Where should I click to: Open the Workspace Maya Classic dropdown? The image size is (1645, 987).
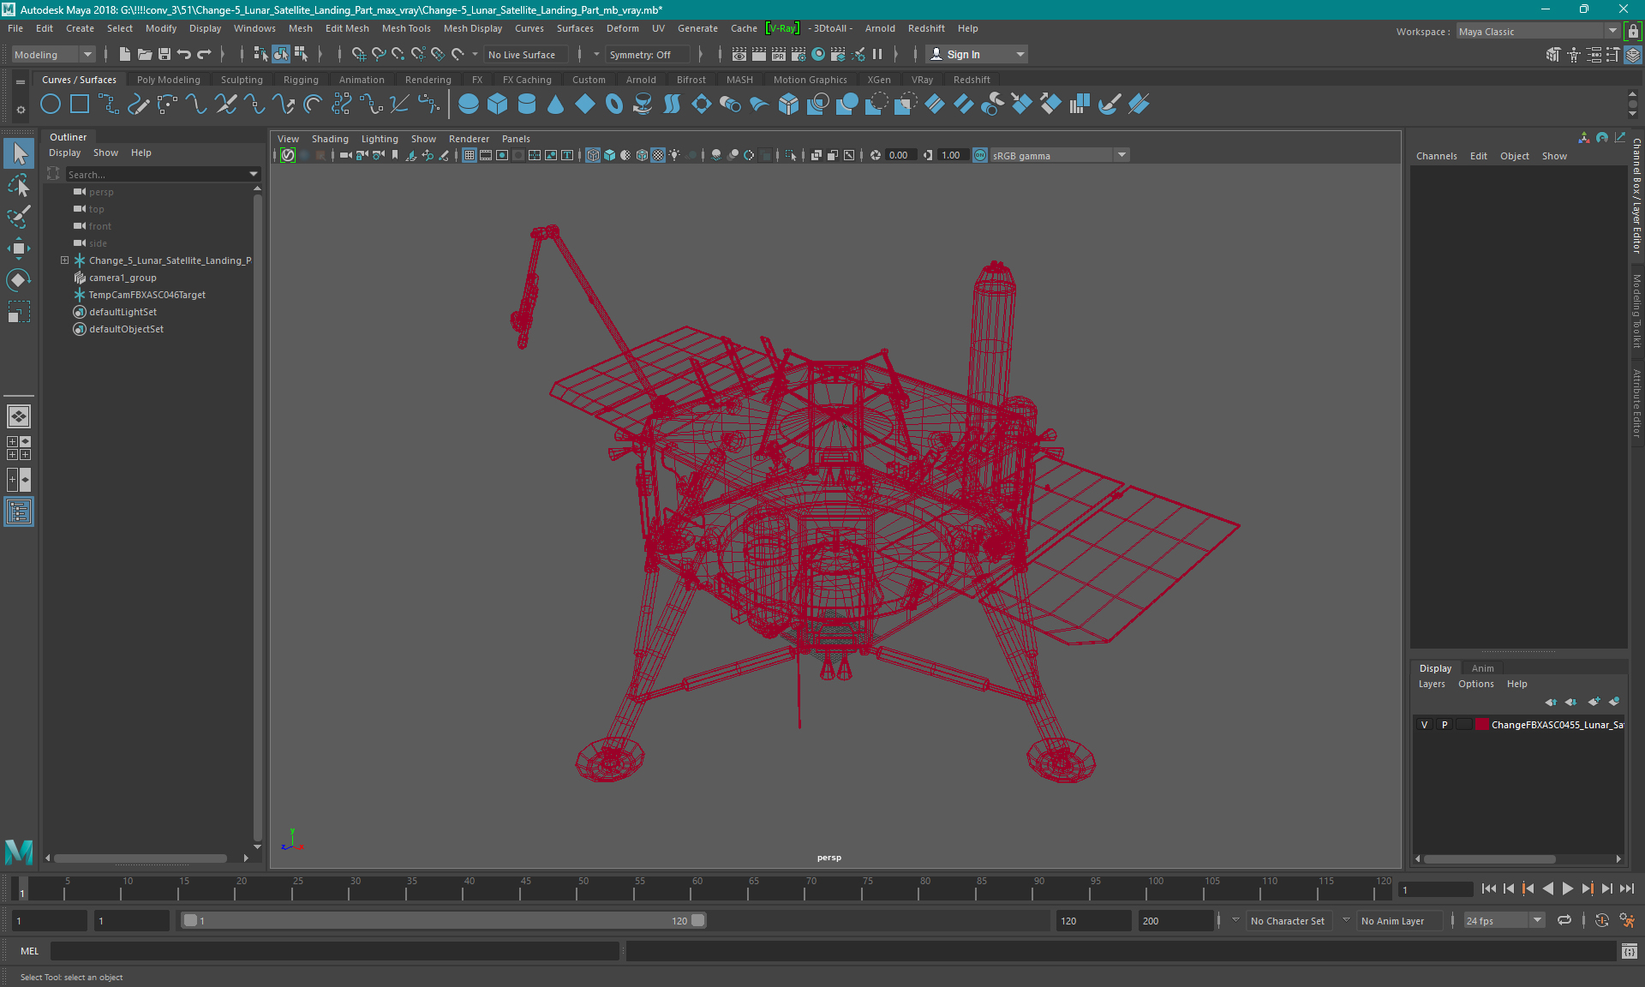coord(1538,32)
